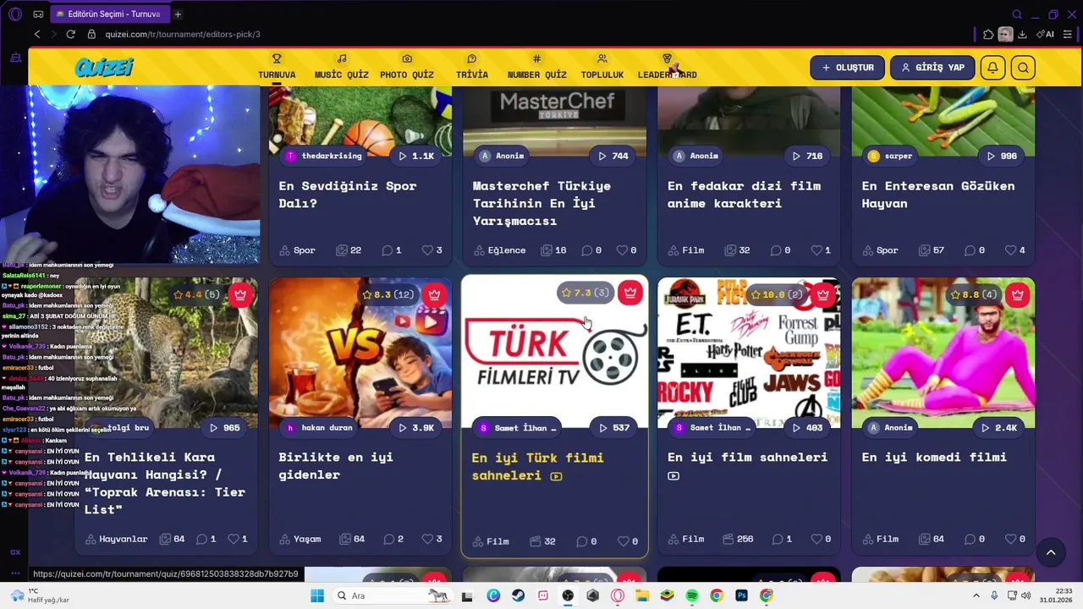Click author sarper

click(x=890, y=156)
